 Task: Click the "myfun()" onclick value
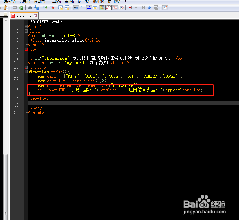(x=76, y=63)
